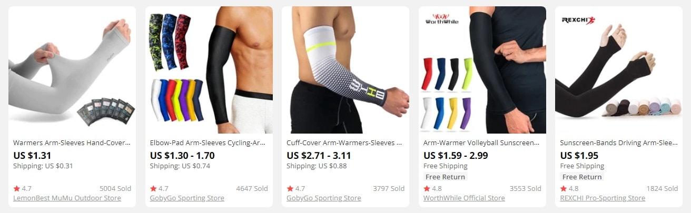Click the Elbow-Pad Arm-Sleeves Cycling title
Image resolution: width=691 pixels, height=213 pixels.
[x=209, y=143]
